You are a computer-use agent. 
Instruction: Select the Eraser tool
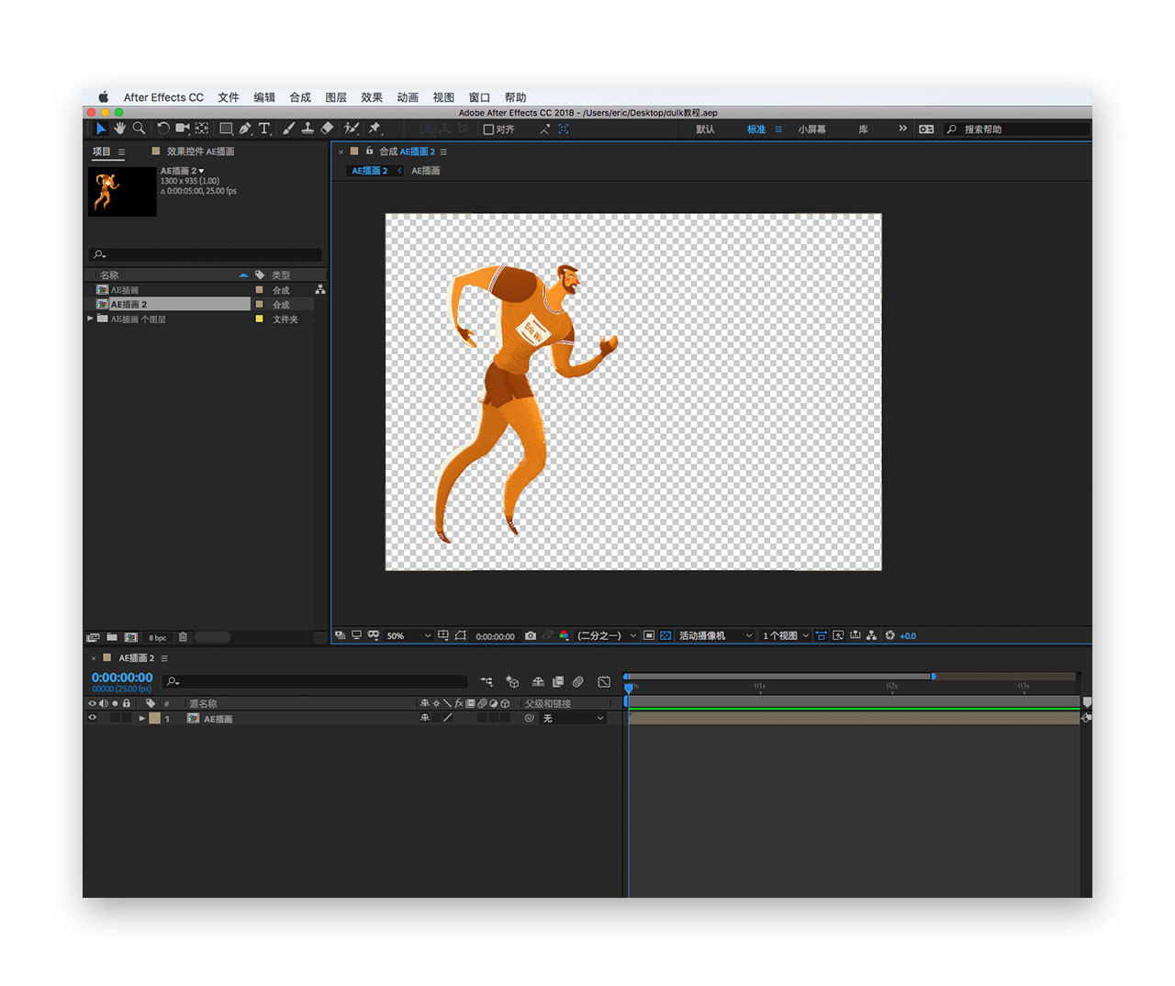(x=327, y=129)
